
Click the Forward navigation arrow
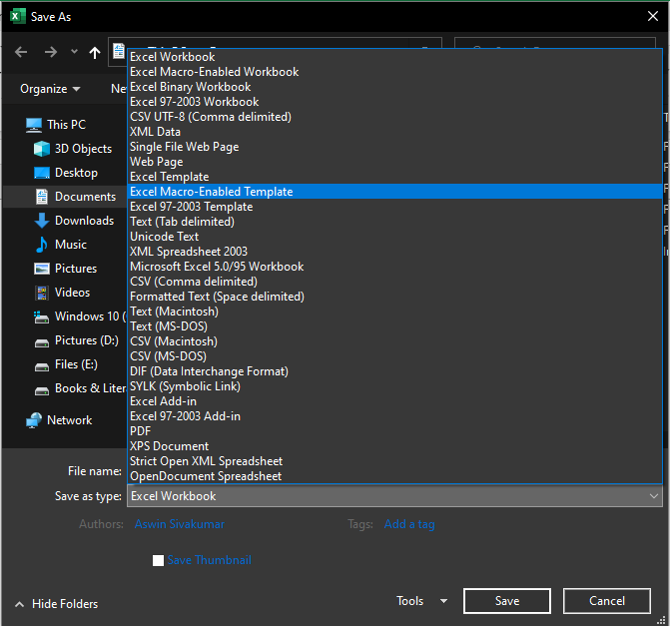click(50, 52)
